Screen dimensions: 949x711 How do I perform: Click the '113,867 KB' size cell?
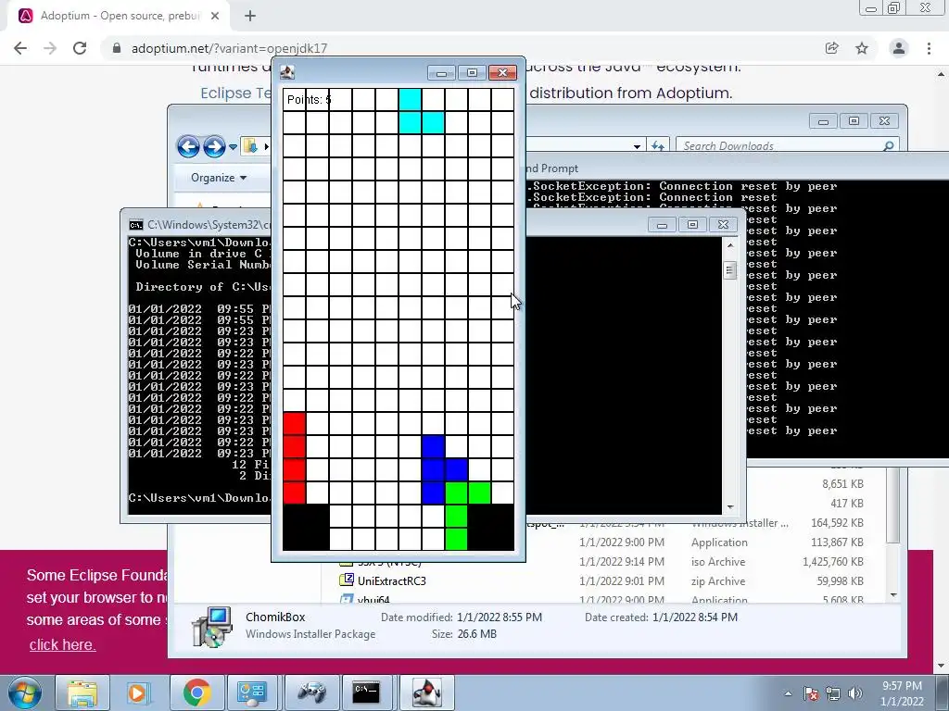click(x=837, y=543)
